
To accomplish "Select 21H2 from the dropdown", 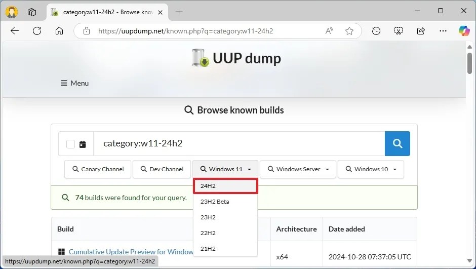I will point(225,249).
